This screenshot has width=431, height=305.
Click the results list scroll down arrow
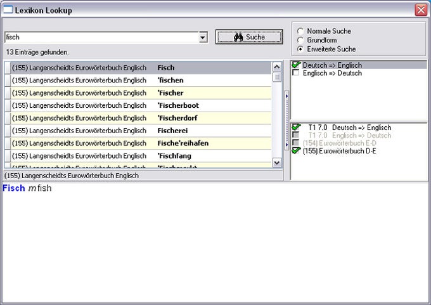pyautogui.click(x=277, y=162)
